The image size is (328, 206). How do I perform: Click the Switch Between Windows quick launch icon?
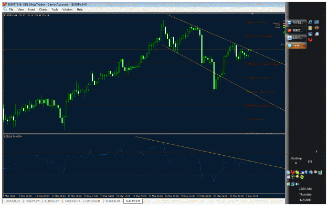point(311,34)
